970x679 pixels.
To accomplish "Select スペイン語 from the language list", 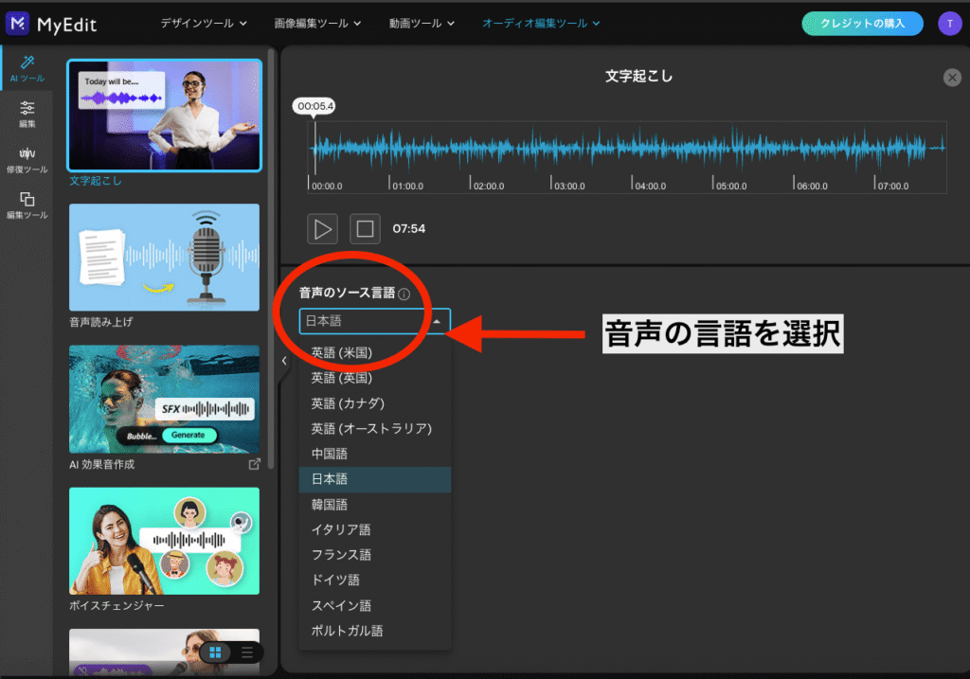I will pos(375,605).
